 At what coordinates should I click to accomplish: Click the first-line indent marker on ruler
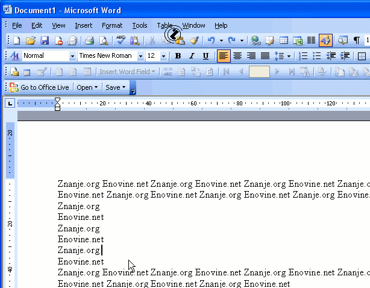point(57,101)
